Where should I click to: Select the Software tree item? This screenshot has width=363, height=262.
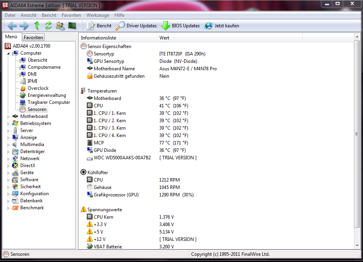29,180
